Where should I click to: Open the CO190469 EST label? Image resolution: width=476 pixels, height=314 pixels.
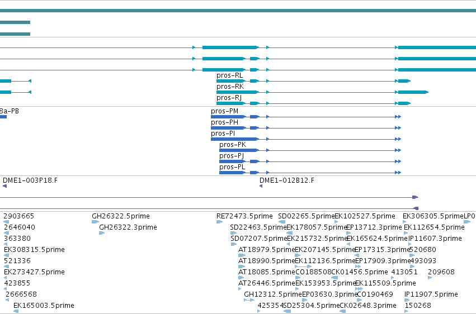(x=375, y=294)
